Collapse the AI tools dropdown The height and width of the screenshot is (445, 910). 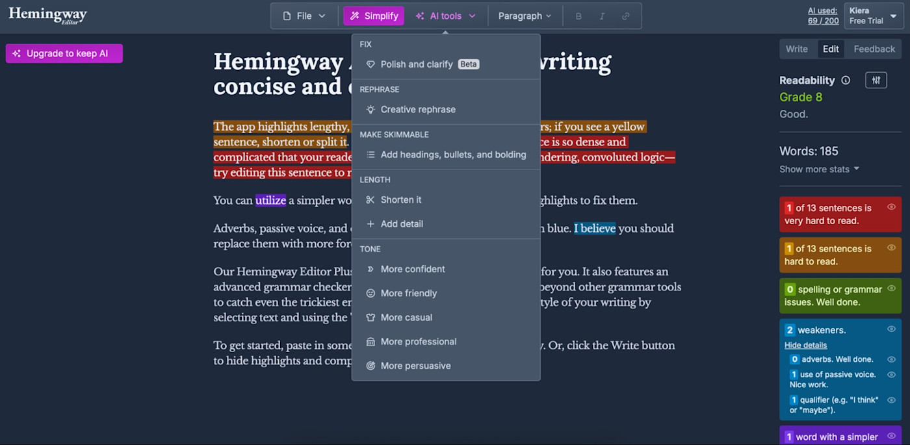[x=446, y=16]
